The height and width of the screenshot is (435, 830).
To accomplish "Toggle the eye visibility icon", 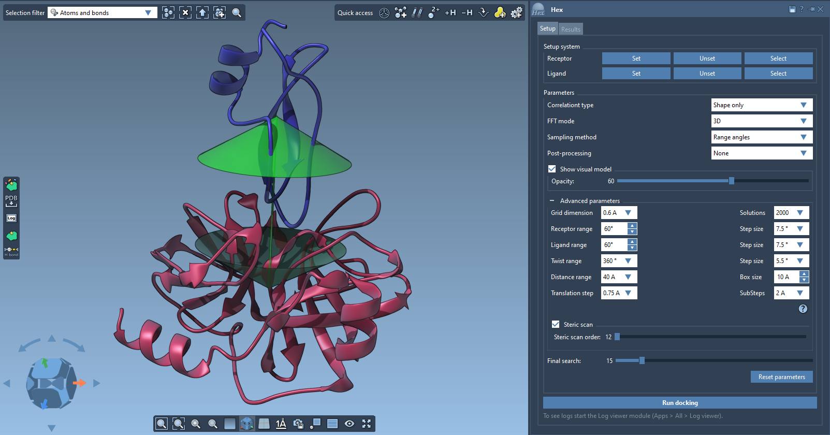I will pyautogui.click(x=350, y=424).
